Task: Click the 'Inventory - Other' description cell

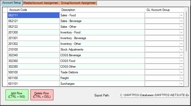Action: pos(102,44)
